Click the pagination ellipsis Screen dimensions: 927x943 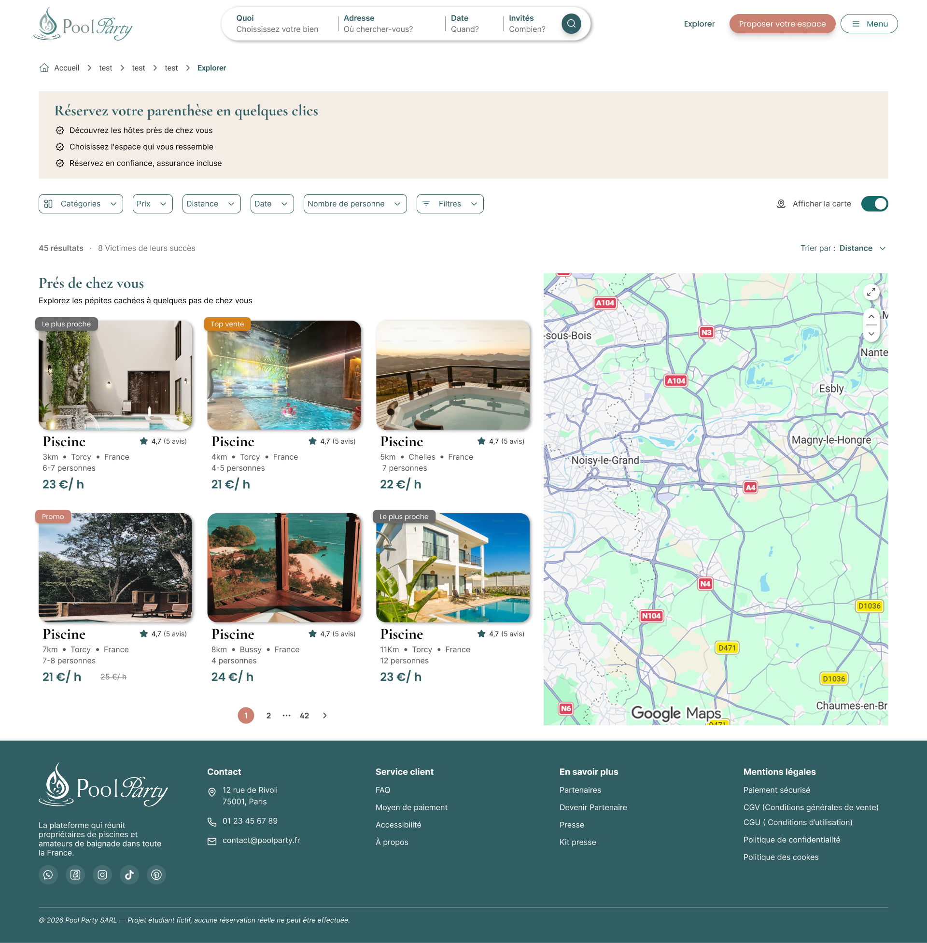tap(286, 715)
